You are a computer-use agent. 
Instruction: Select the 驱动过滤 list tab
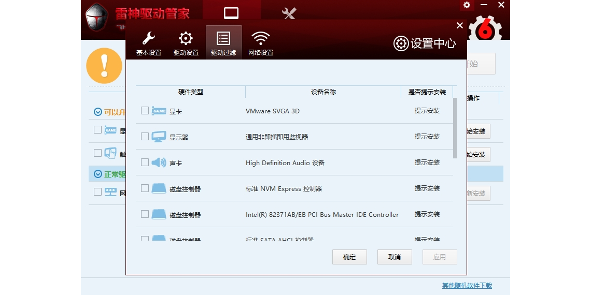point(223,43)
